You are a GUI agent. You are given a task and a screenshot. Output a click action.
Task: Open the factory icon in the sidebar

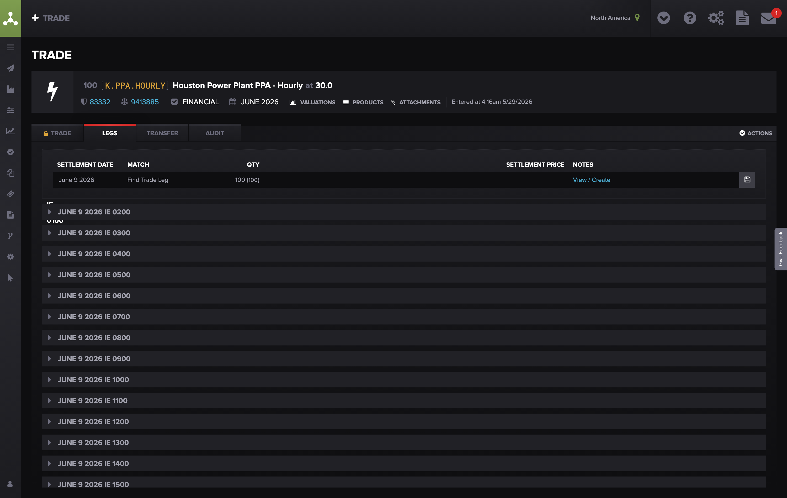tap(10, 89)
